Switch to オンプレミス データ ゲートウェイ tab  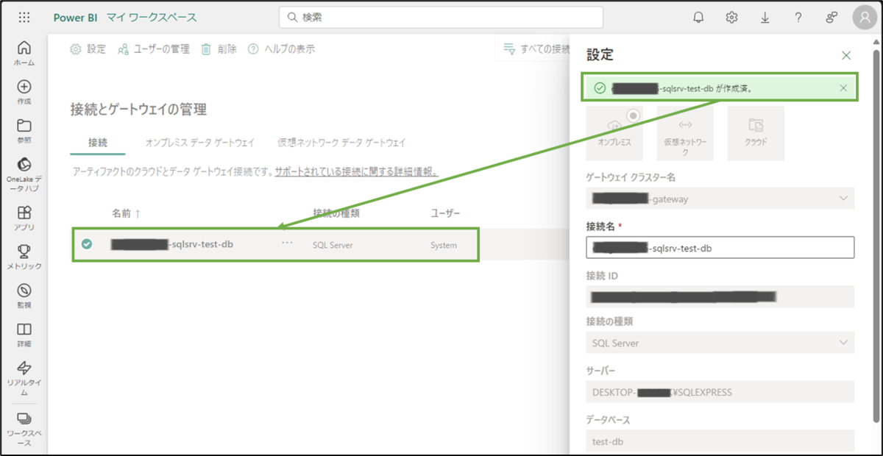tap(200, 143)
